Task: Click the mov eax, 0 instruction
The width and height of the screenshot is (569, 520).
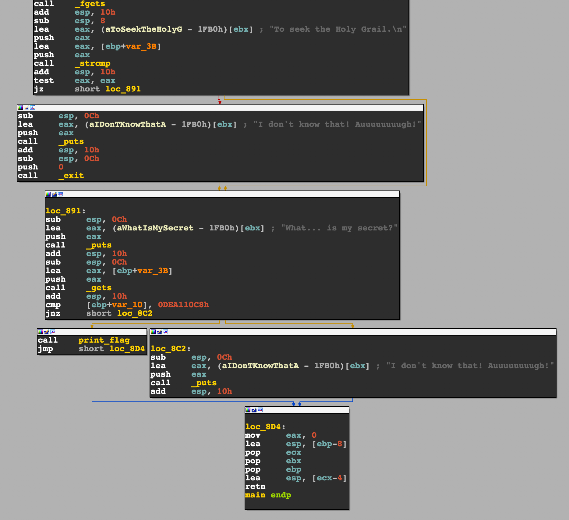Action: pos(281,435)
